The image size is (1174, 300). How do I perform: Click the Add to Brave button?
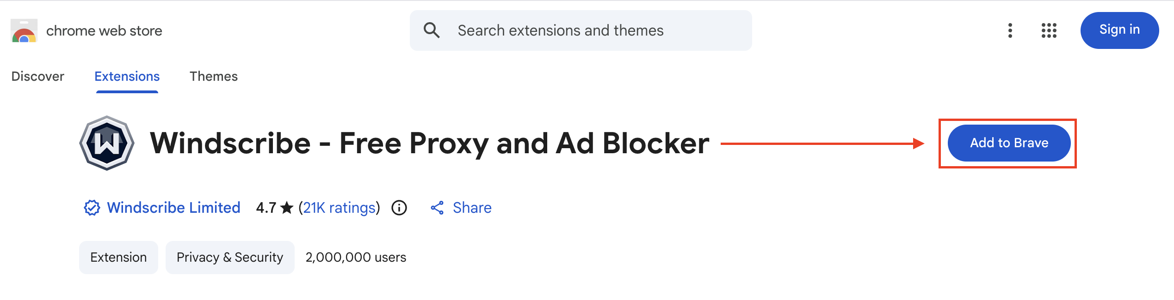tap(1009, 143)
